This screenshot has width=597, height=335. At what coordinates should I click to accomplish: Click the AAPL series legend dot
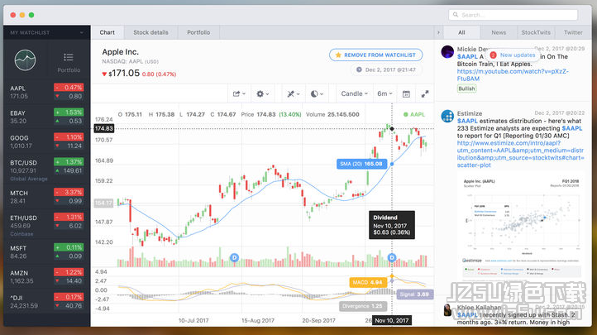click(x=405, y=114)
